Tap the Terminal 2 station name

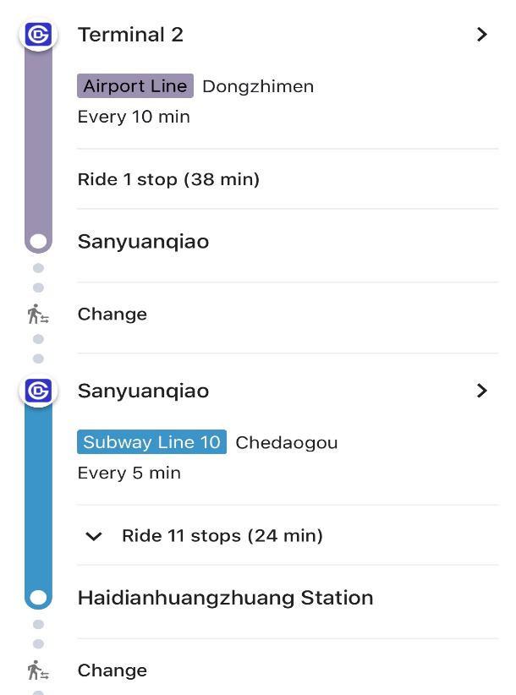click(x=130, y=35)
